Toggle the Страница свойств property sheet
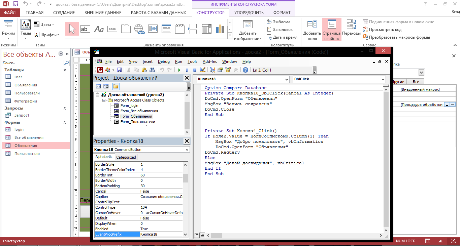Image resolution: width=460 pixels, height=246 pixels. (331, 30)
